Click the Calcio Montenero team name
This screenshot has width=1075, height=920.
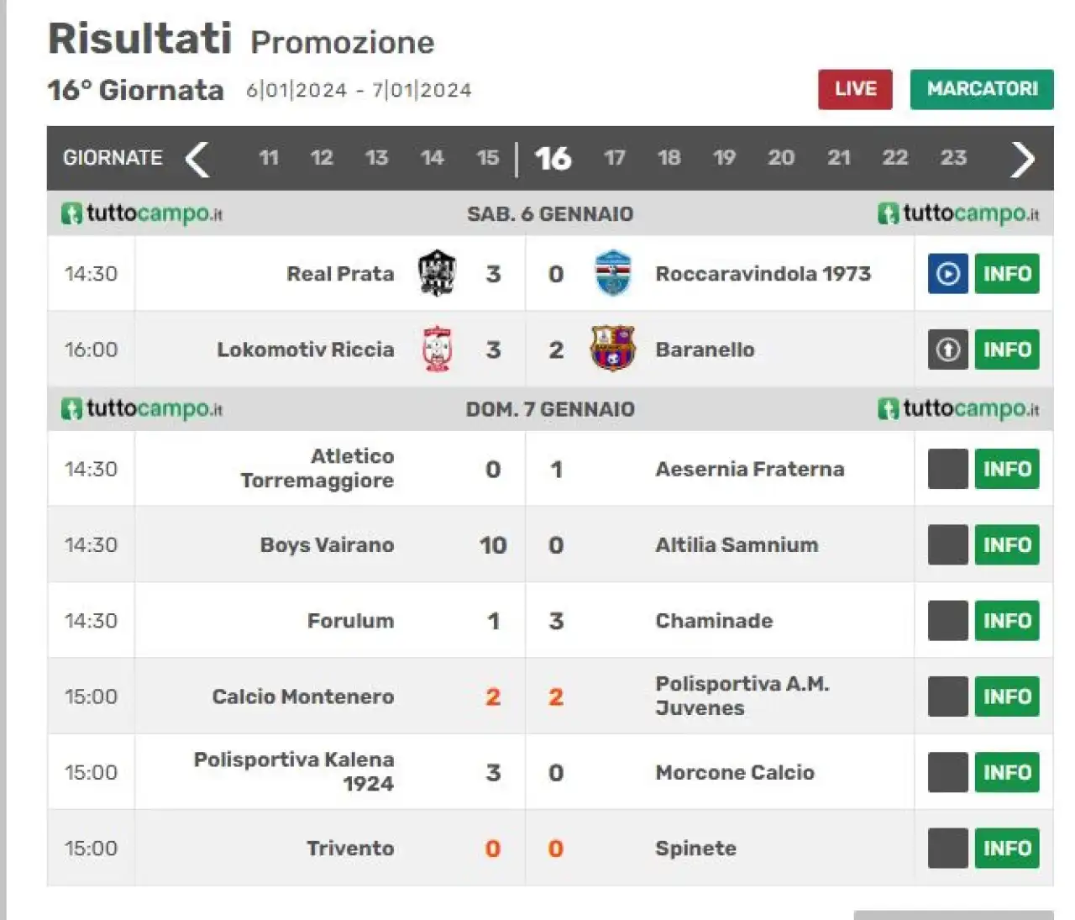coord(302,697)
